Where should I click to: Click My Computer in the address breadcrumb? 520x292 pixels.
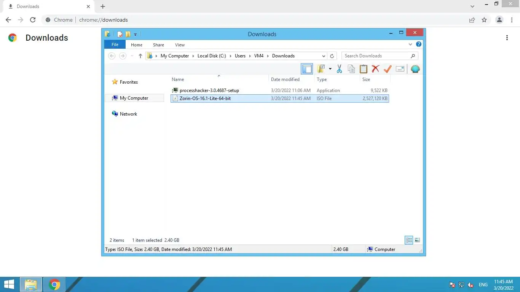point(175,56)
